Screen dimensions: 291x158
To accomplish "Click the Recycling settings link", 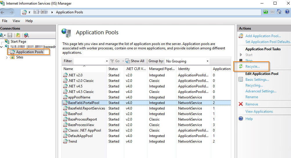I will [254, 85].
